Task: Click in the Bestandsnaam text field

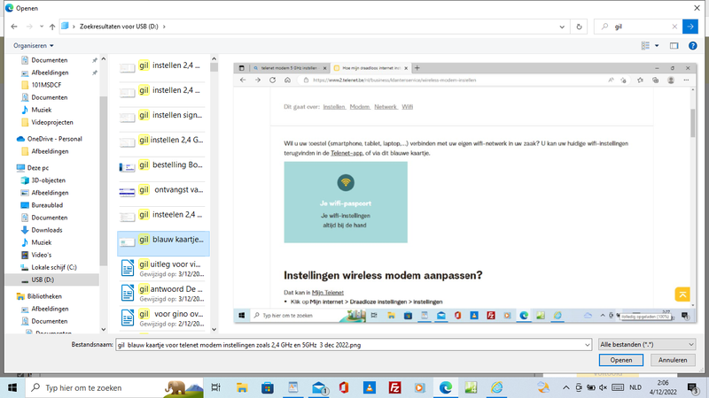Action: (349, 345)
